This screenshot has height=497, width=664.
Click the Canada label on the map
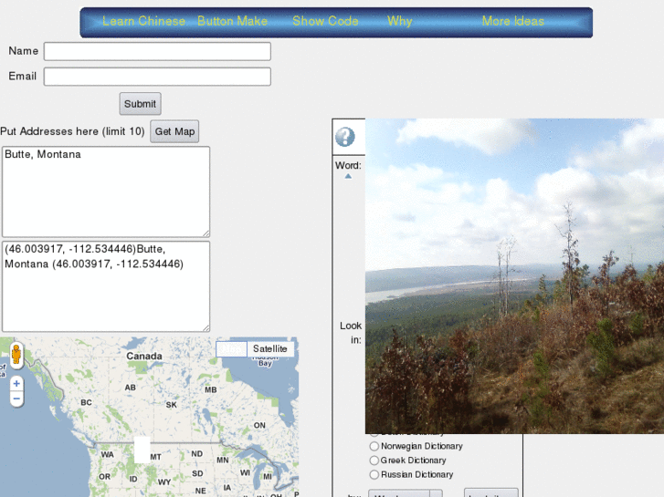(144, 357)
